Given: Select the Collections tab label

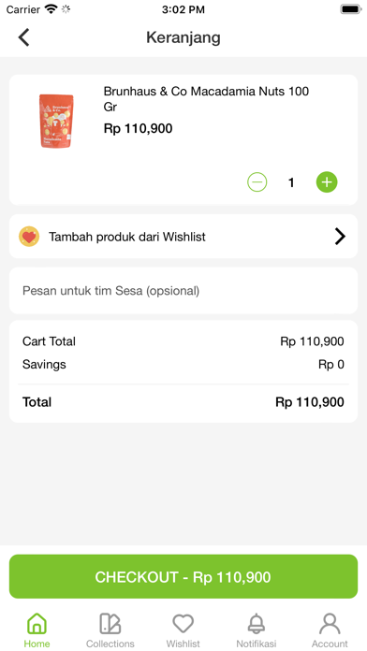Looking at the screenshot, I should (x=110, y=644).
